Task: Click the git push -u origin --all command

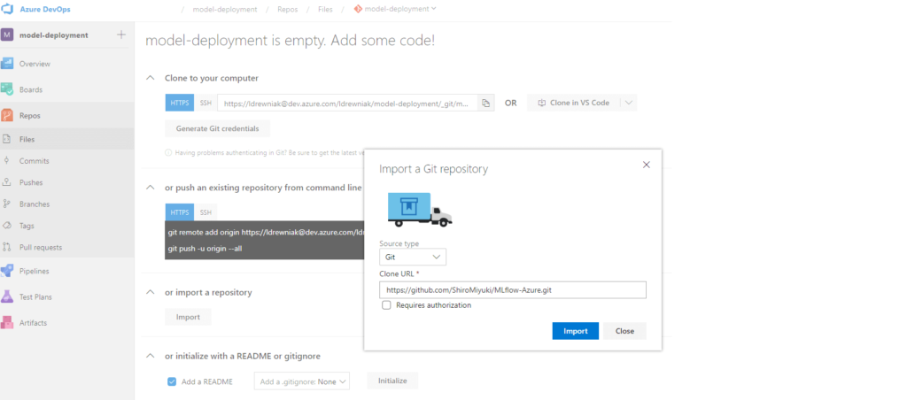Action: click(x=205, y=249)
